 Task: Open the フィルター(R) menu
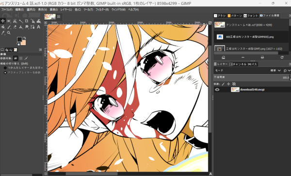pyautogui.click(x=102, y=10)
